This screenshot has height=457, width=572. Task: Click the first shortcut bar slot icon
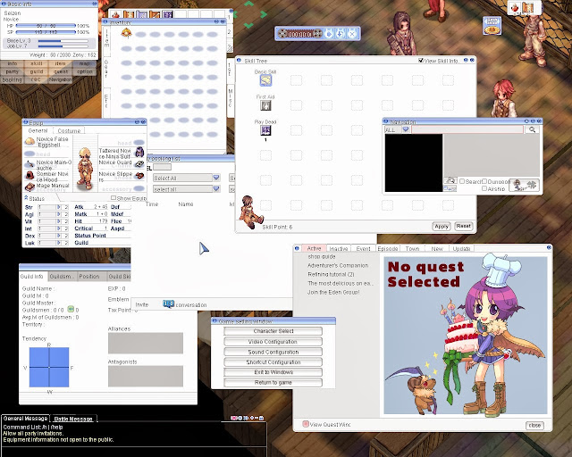point(116,14)
